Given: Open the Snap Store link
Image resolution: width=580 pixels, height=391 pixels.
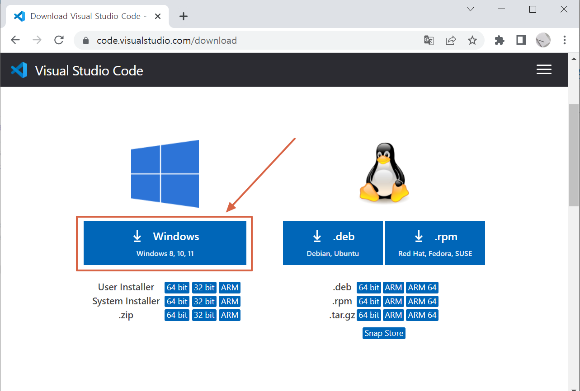Looking at the screenshot, I should tap(384, 333).
